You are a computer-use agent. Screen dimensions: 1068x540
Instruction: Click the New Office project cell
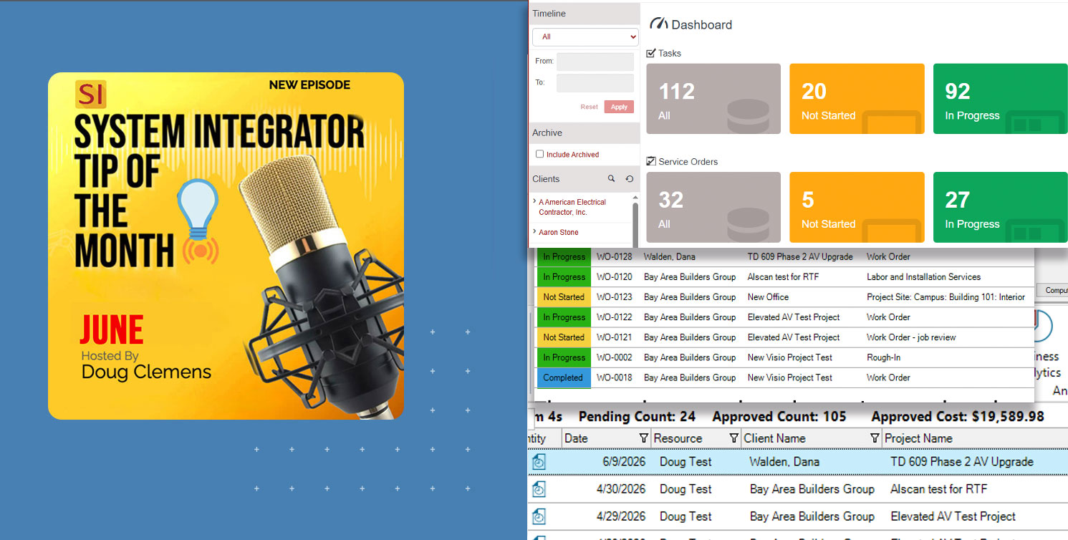coord(768,296)
